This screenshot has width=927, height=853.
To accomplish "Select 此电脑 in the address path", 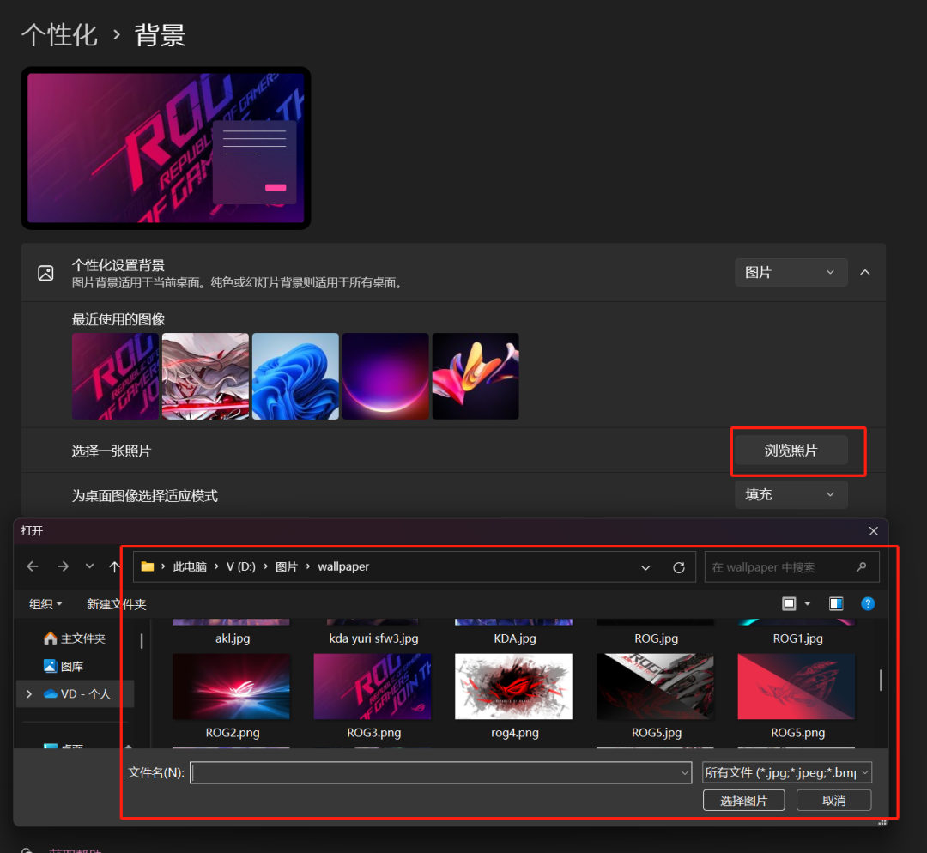I will tap(190, 566).
